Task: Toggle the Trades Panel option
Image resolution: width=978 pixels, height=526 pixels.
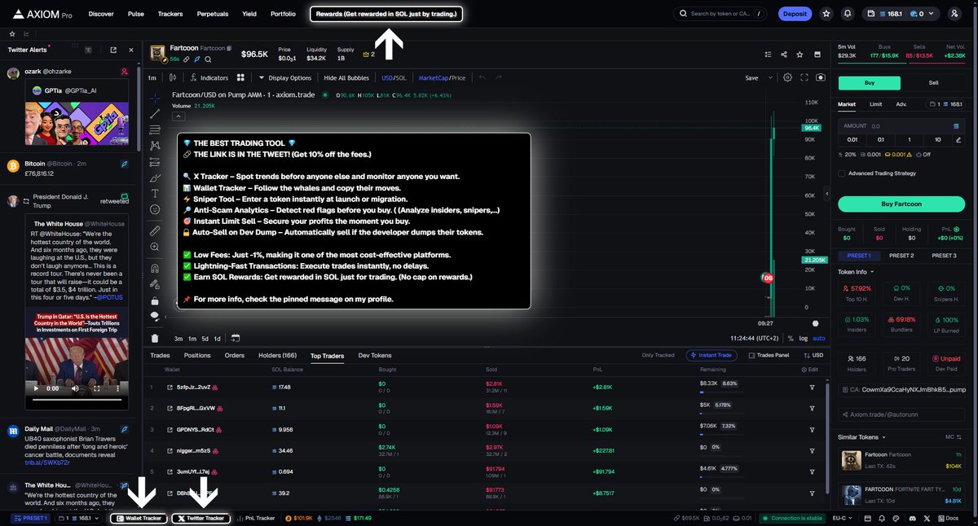Action: 769,355
